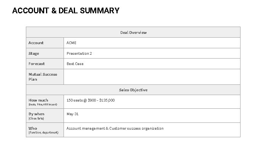274x154 pixels.
Task: Select the Account & Deal Summary title
Action: (x=66, y=11)
